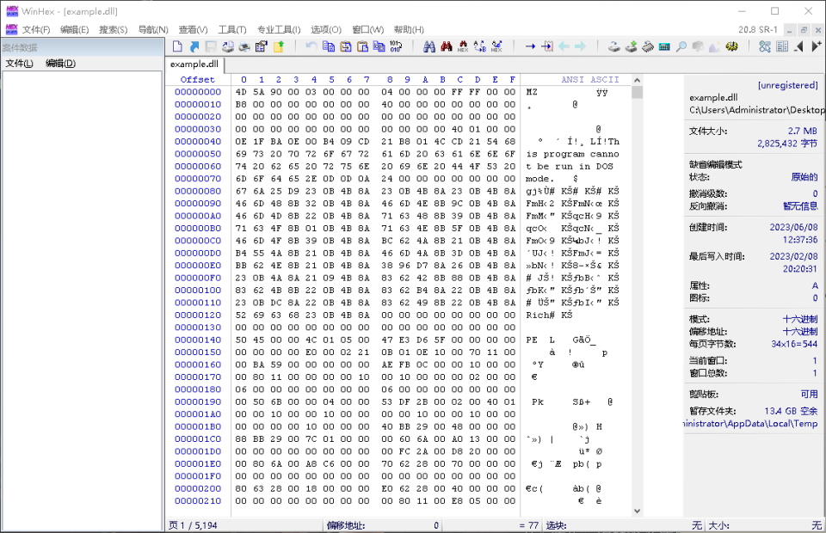The image size is (826, 533).
Task: Click the two-column panel layout icon
Action: [x=782, y=46]
